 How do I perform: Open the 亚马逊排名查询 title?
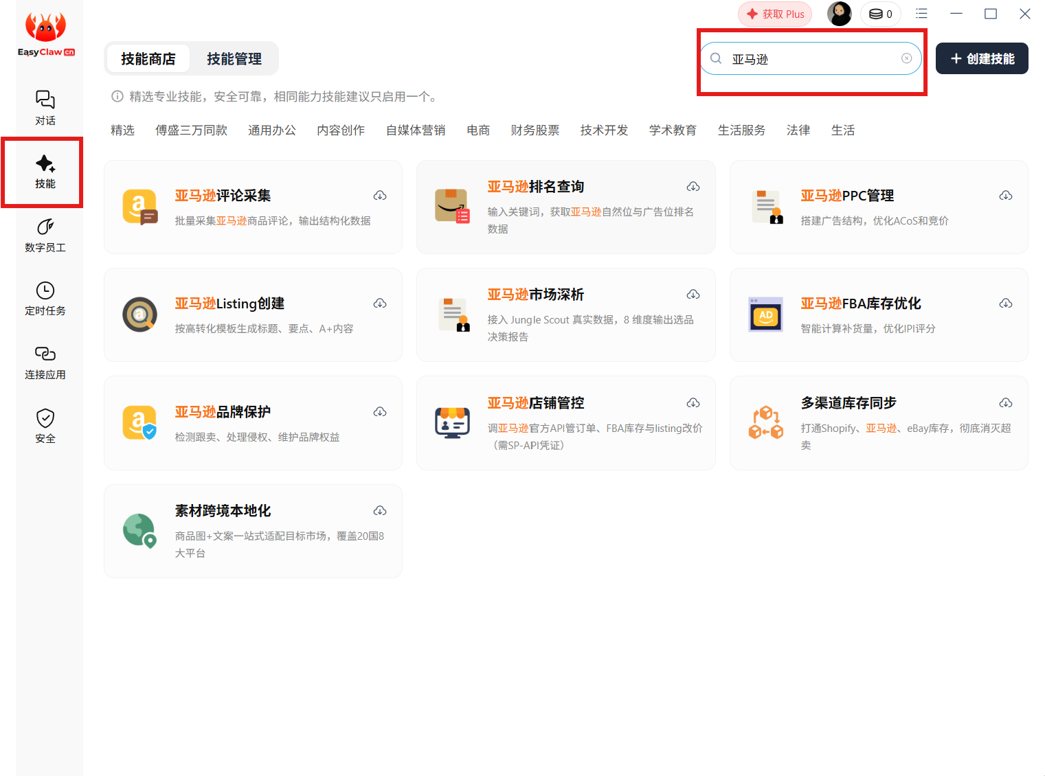point(536,187)
